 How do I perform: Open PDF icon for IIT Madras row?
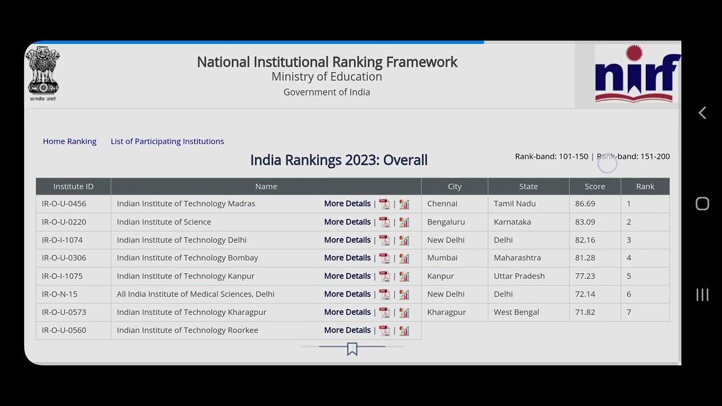(x=384, y=204)
